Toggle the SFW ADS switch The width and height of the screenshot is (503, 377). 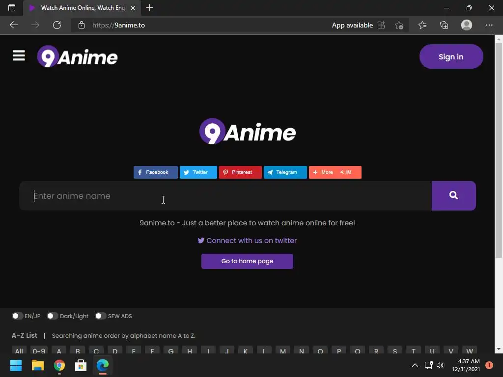(101, 316)
